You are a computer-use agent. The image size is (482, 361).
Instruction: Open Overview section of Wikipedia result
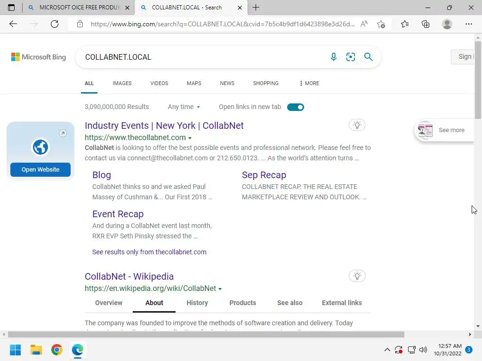[x=109, y=303]
